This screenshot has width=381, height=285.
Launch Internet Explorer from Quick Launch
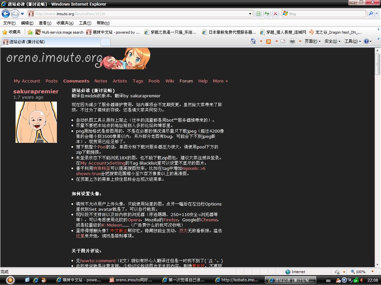point(36,280)
